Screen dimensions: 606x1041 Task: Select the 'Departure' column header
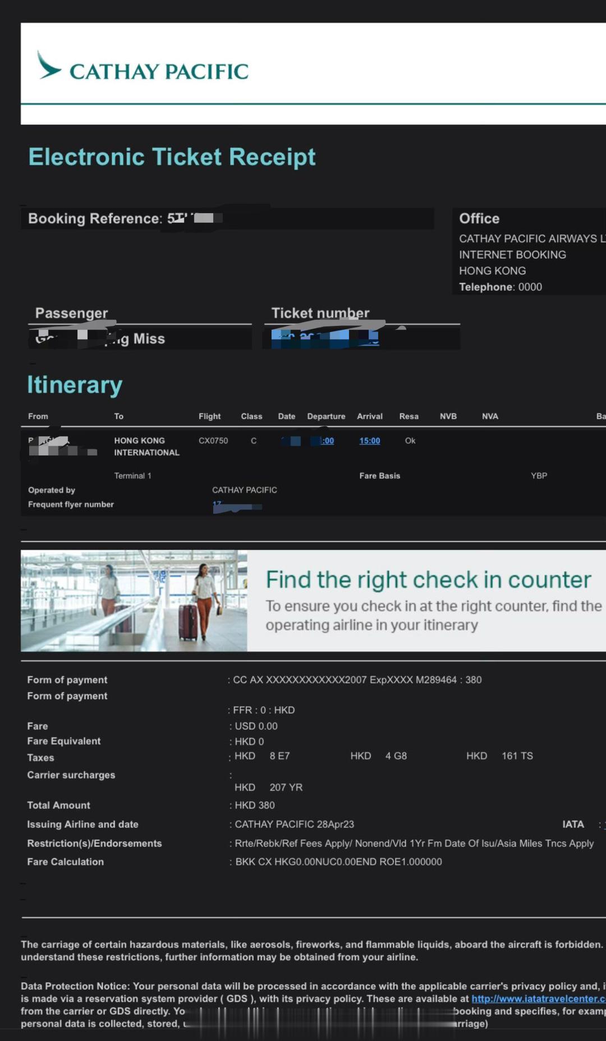pos(326,416)
